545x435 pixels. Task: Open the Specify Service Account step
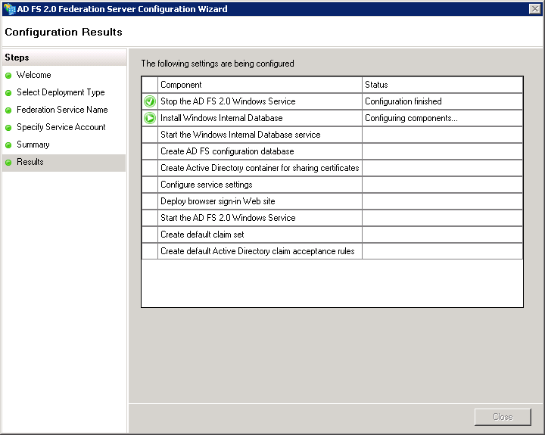(61, 127)
